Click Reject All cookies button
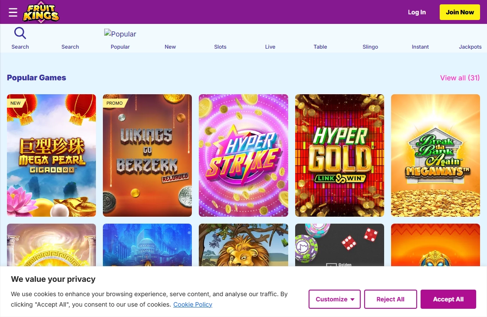The width and height of the screenshot is (487, 317). tap(390, 299)
